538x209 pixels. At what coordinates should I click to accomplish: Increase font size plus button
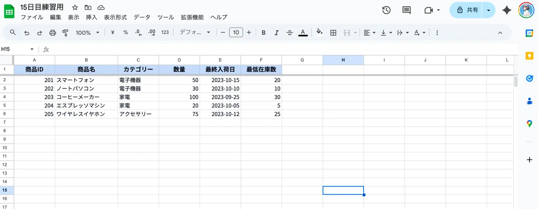pyautogui.click(x=249, y=33)
